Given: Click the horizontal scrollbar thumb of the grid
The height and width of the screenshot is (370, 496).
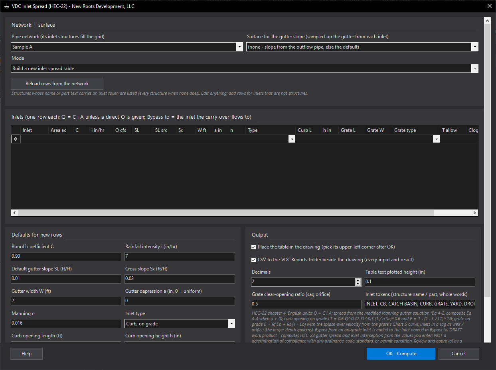Looking at the screenshot, I should 226,213.
